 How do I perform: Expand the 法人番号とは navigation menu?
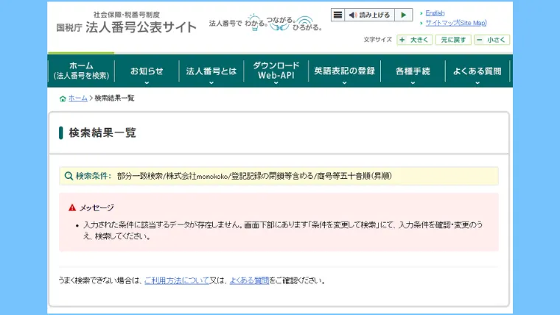tap(211, 72)
